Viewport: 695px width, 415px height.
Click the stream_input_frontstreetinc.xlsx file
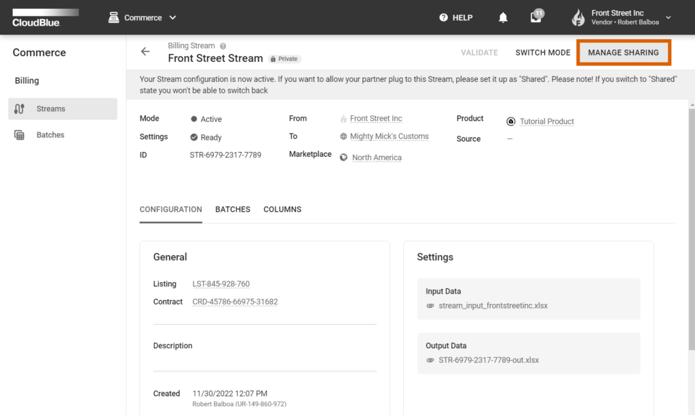pyautogui.click(x=493, y=306)
